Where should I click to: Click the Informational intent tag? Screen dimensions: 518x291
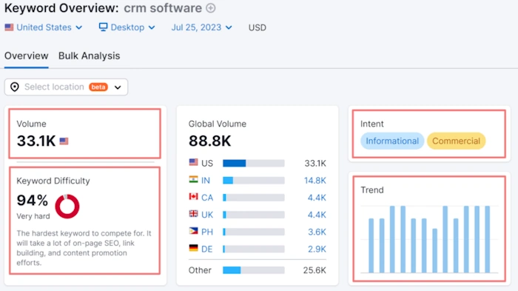click(392, 141)
